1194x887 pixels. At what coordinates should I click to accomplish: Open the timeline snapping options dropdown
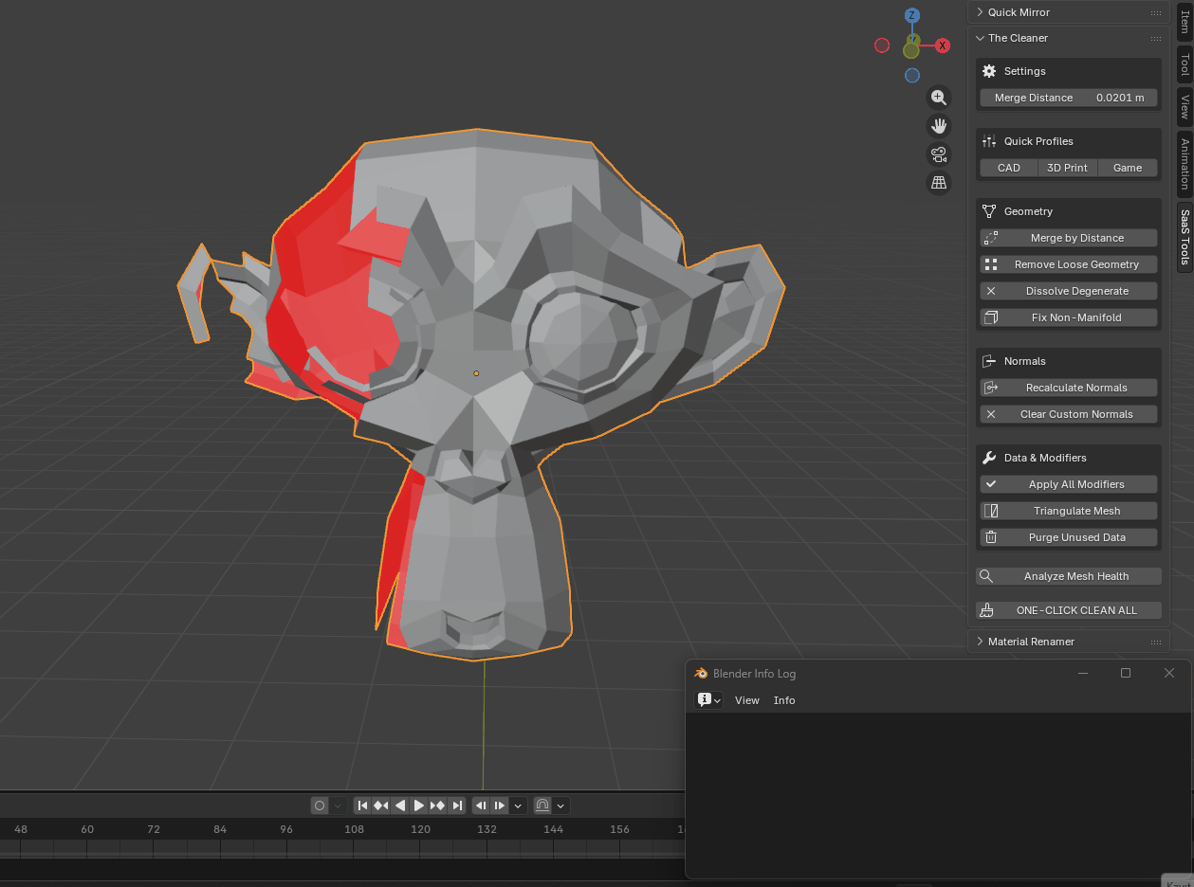point(560,806)
